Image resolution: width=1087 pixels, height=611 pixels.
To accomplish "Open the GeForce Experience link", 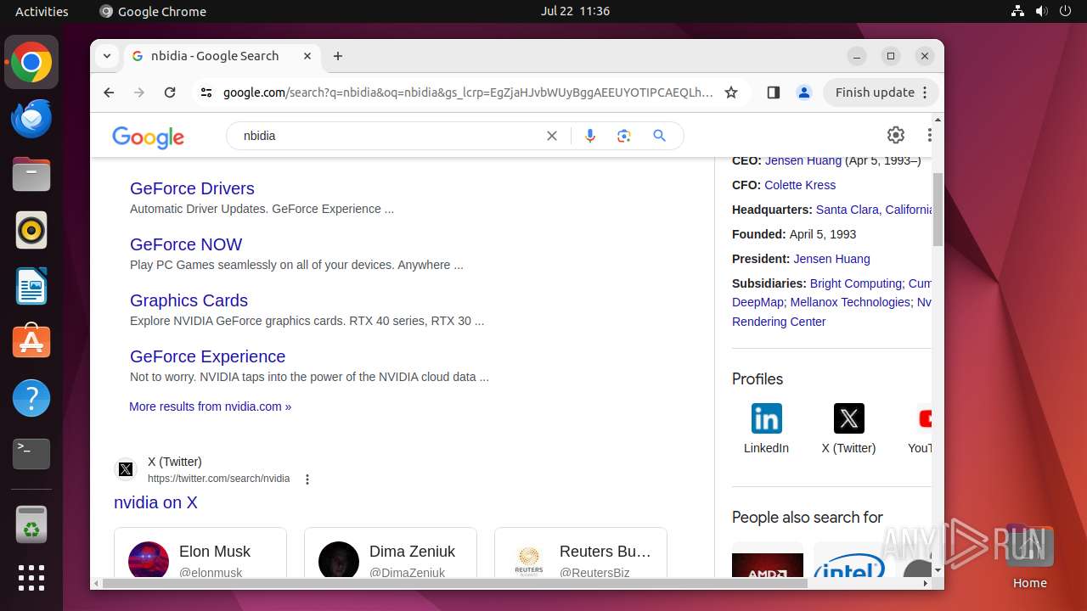I will [x=207, y=356].
